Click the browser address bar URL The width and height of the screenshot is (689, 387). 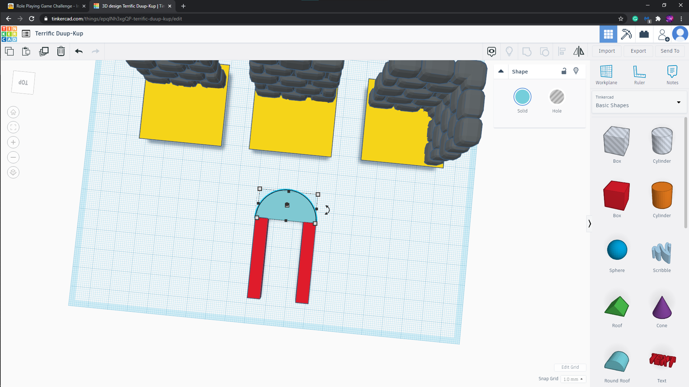(x=117, y=19)
